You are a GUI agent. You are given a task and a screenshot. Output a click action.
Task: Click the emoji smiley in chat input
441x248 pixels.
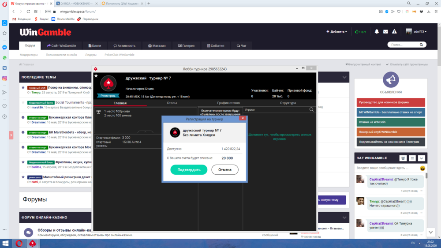pyautogui.click(x=422, y=168)
